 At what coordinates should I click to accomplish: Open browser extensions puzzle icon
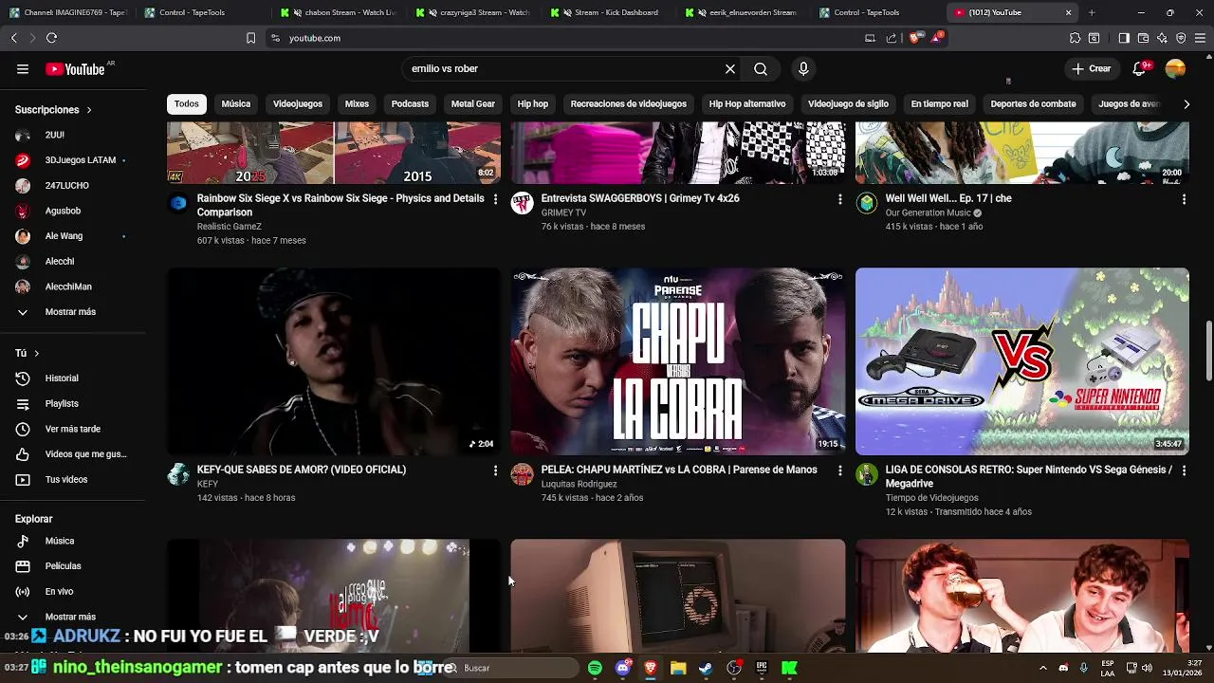1075,38
